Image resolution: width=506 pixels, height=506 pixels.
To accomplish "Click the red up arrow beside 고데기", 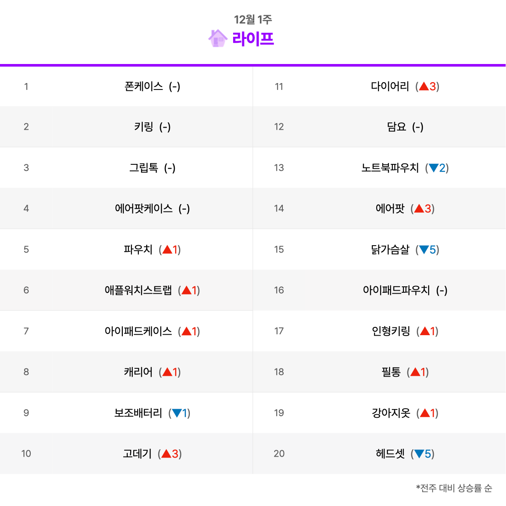I will click(x=166, y=454).
